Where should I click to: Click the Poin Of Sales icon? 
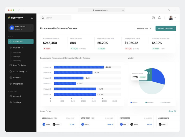pos(11,65)
